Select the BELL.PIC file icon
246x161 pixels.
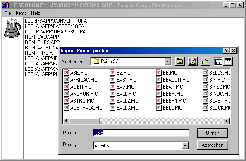coord(159,108)
